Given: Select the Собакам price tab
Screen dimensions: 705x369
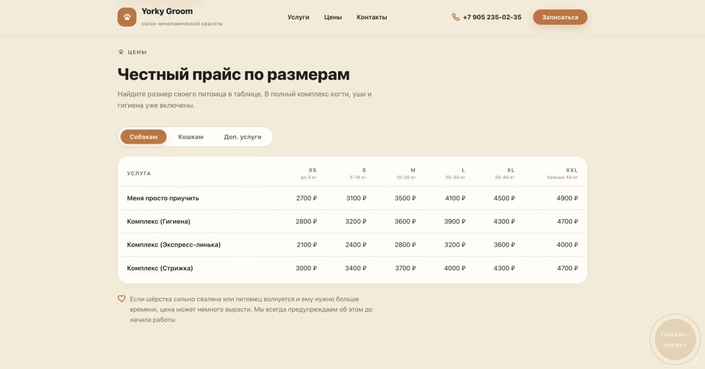Looking at the screenshot, I should click(x=144, y=137).
